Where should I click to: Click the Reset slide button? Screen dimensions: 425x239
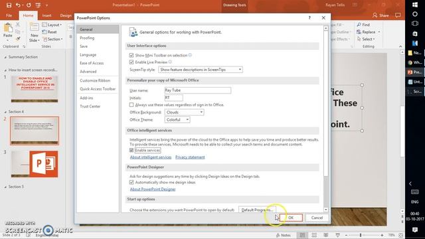[49, 32]
